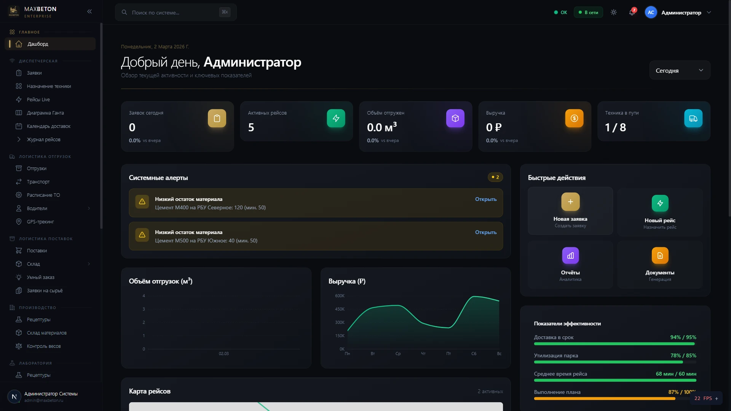
Task: Click the Умный заказ lightbulb icon
Action: click(x=19, y=277)
